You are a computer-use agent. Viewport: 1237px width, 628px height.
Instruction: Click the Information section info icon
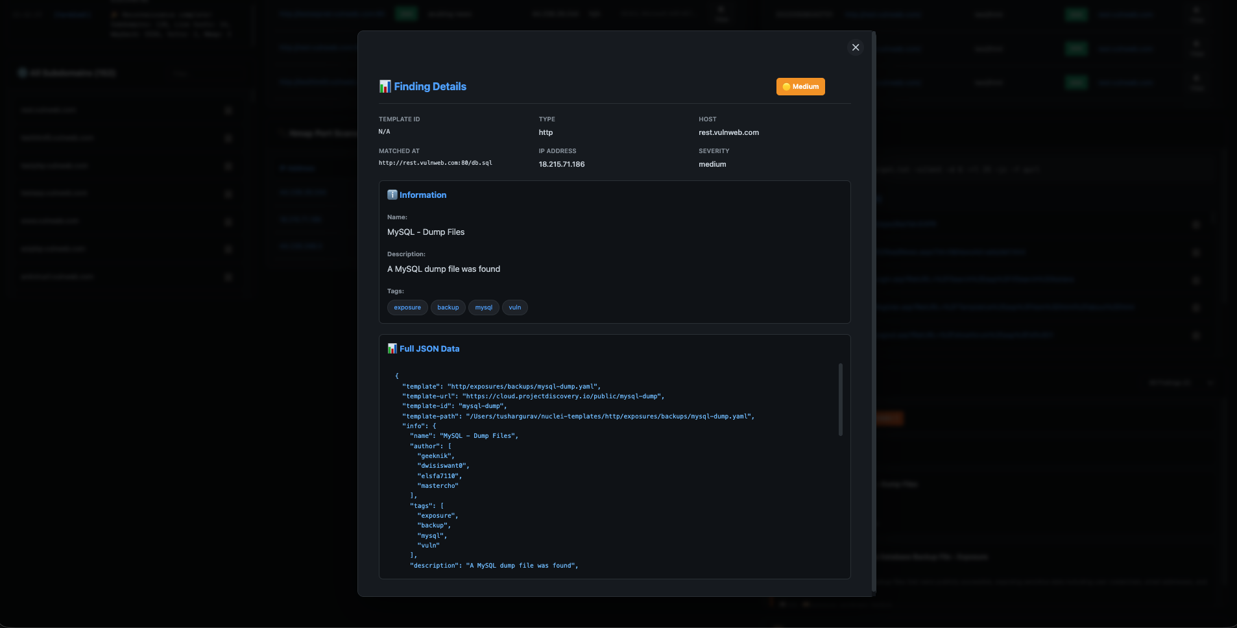pyautogui.click(x=392, y=195)
